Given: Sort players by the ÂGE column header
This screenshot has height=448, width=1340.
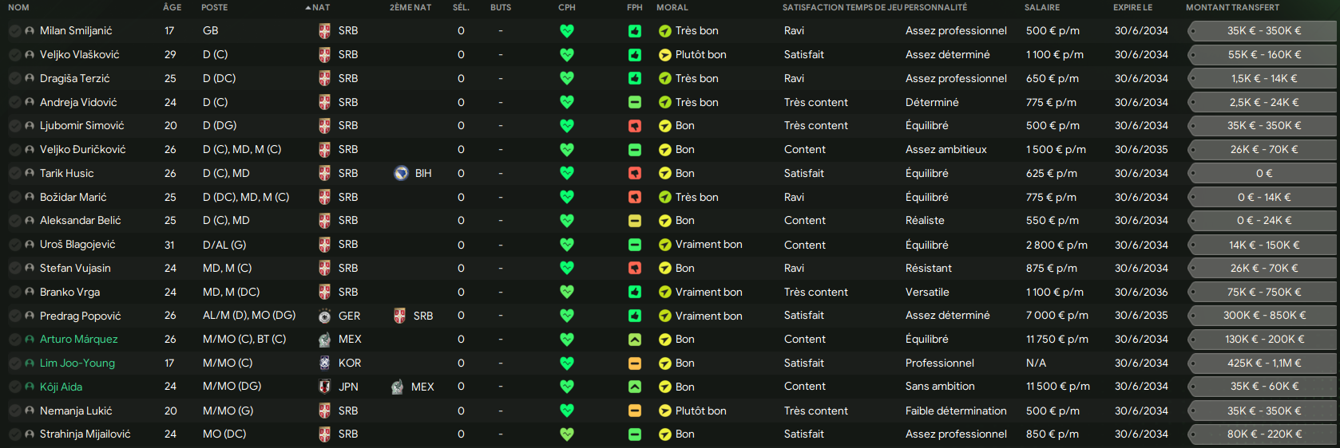Looking at the screenshot, I should click(x=172, y=7).
